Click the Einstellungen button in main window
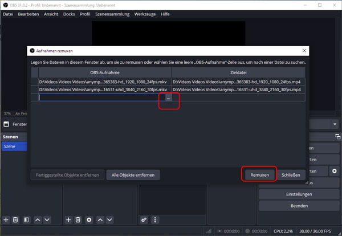This screenshot has height=236, width=342. 299,194
